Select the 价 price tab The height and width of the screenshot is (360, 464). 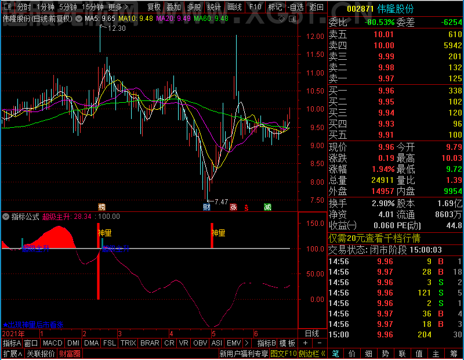(x=352, y=354)
